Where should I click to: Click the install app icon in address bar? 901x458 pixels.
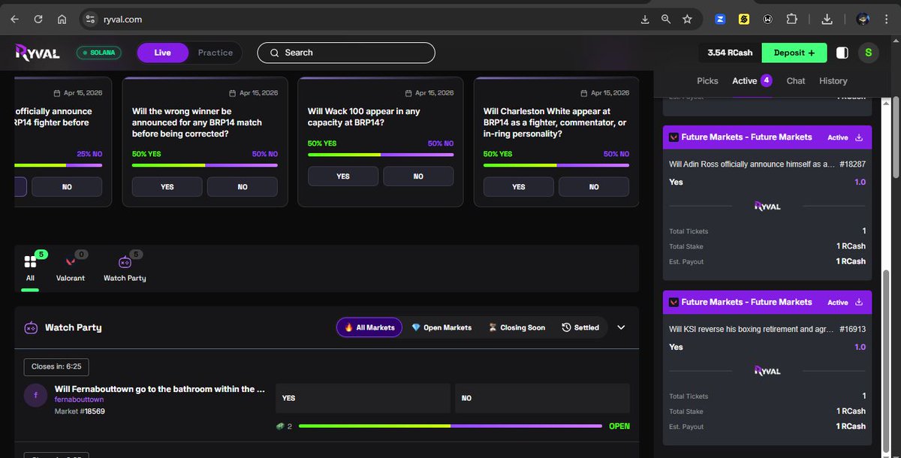click(x=645, y=20)
